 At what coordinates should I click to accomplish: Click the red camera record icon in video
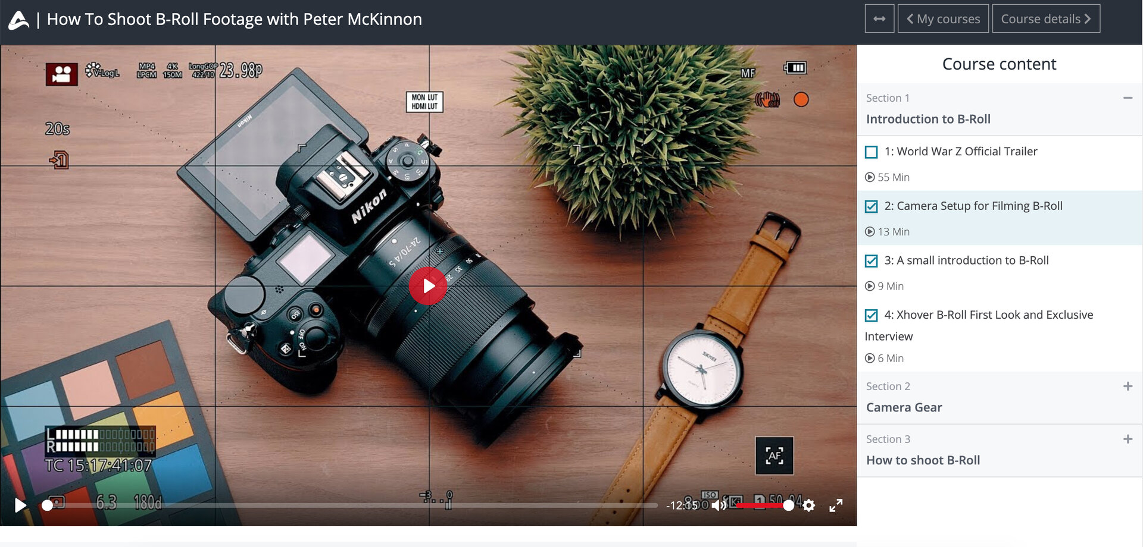pos(61,74)
